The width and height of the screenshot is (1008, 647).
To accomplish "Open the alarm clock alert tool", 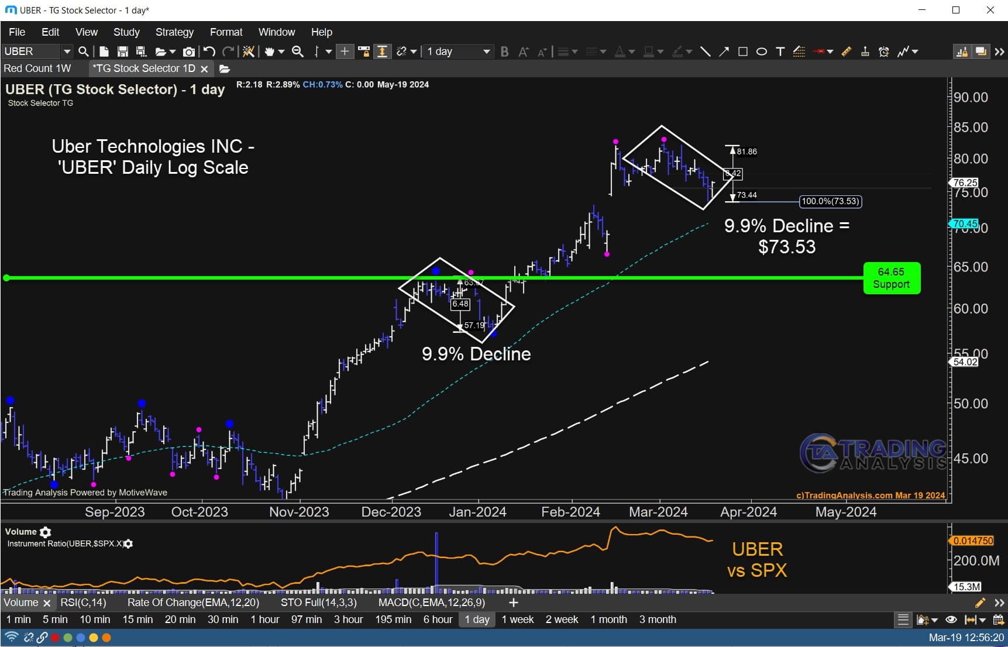I will click(x=884, y=51).
